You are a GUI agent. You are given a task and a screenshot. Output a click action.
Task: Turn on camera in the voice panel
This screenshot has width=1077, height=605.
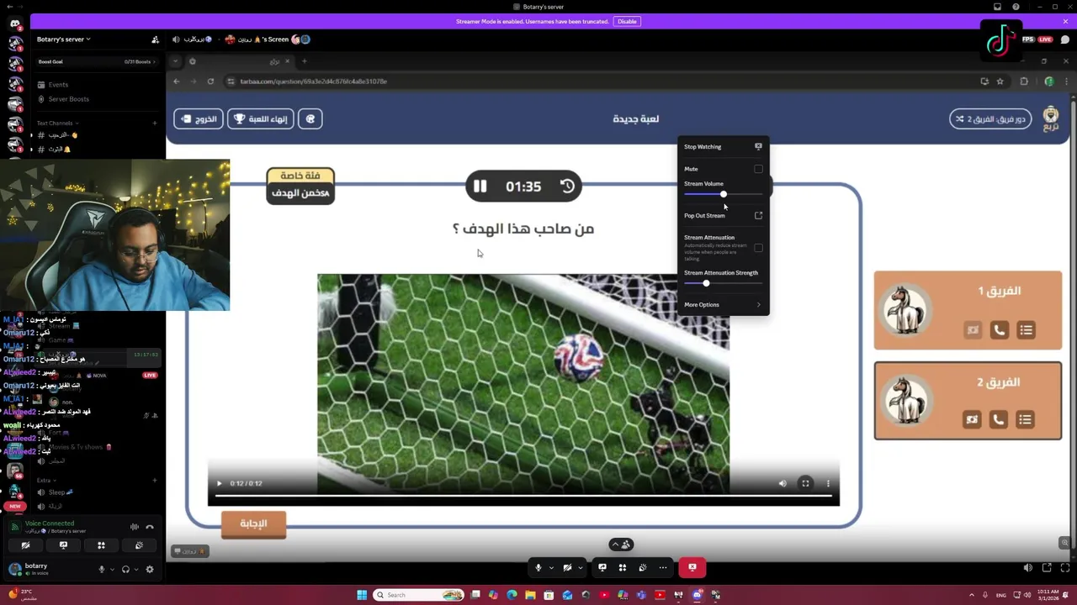[25, 545]
